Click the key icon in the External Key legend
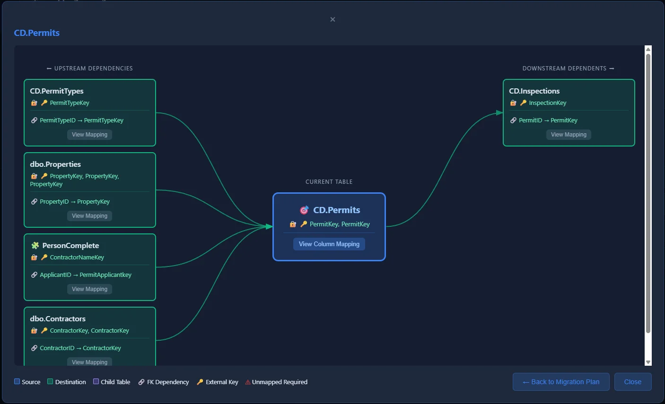 tap(200, 382)
